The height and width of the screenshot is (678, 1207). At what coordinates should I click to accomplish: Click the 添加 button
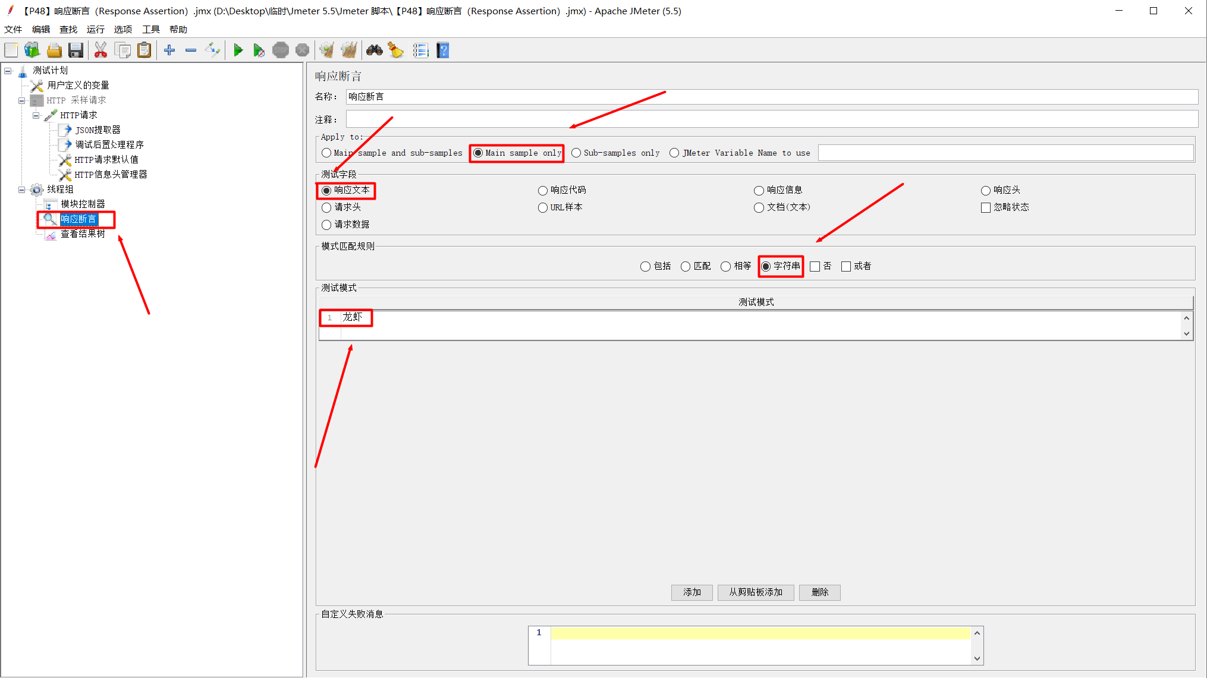[692, 592]
